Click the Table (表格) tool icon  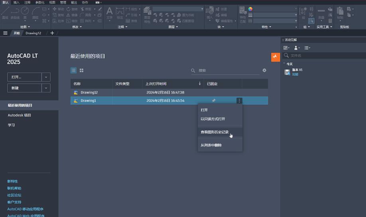[x=128, y=21]
